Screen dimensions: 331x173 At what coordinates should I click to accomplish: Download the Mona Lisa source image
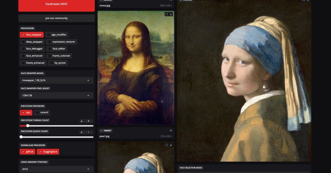171,14
